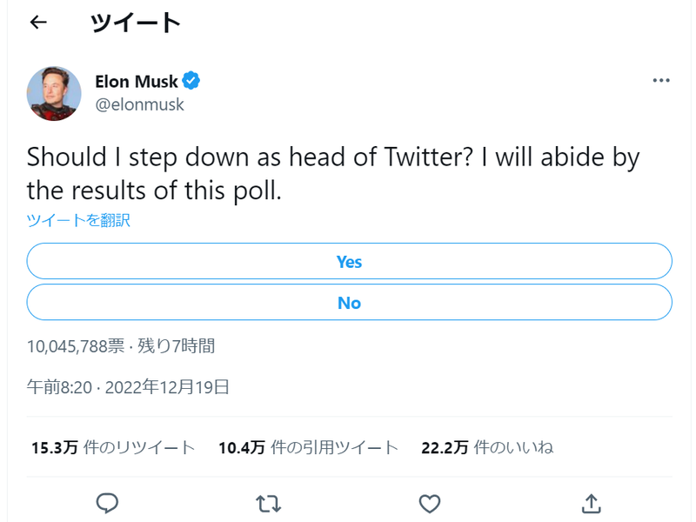
Task: Vote No in the poll
Action: pyautogui.click(x=349, y=303)
